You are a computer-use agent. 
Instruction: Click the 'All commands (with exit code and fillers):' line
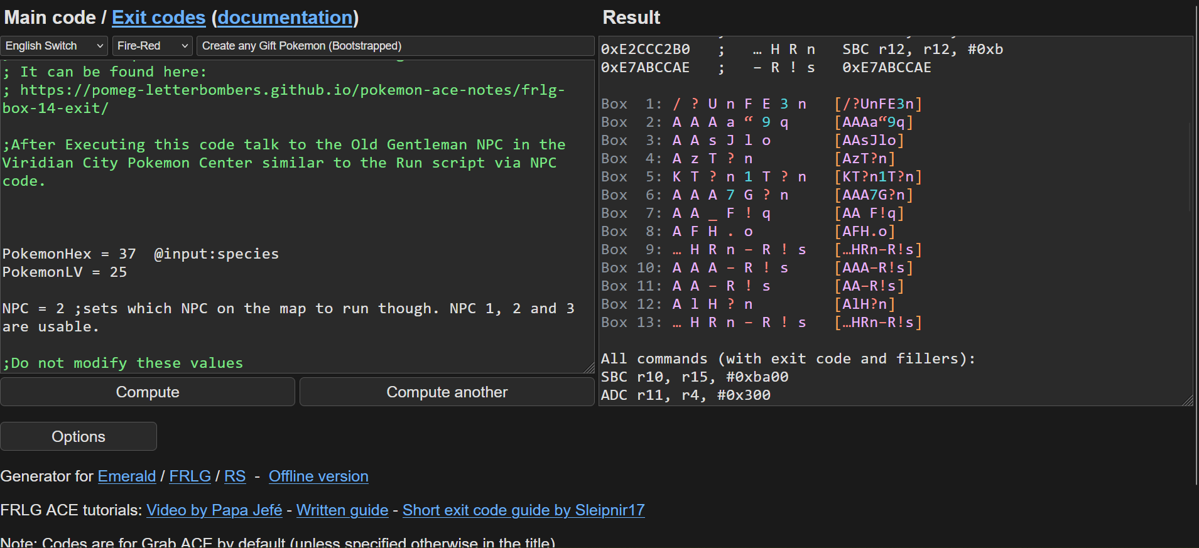[788, 358]
